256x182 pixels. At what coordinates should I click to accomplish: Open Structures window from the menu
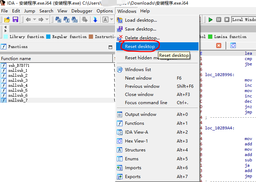coord(157,150)
